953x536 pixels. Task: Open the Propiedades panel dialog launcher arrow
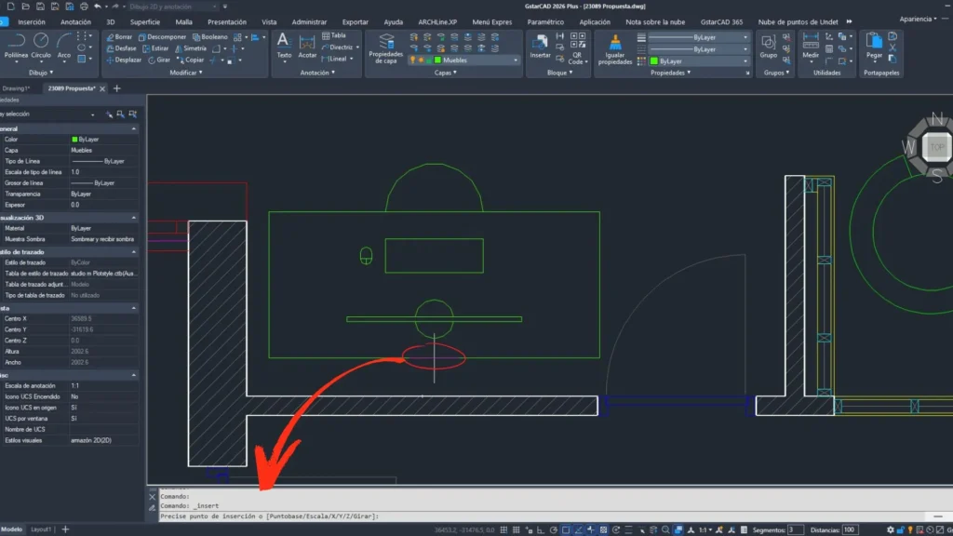(747, 73)
